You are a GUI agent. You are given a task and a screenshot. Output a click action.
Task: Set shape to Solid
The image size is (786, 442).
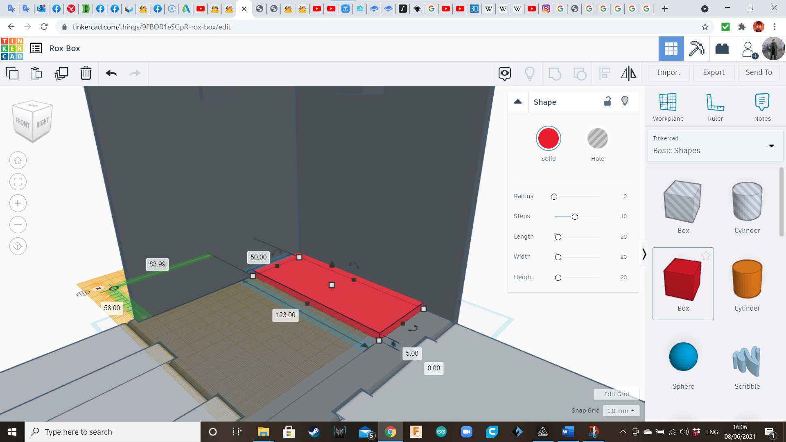pyautogui.click(x=548, y=139)
